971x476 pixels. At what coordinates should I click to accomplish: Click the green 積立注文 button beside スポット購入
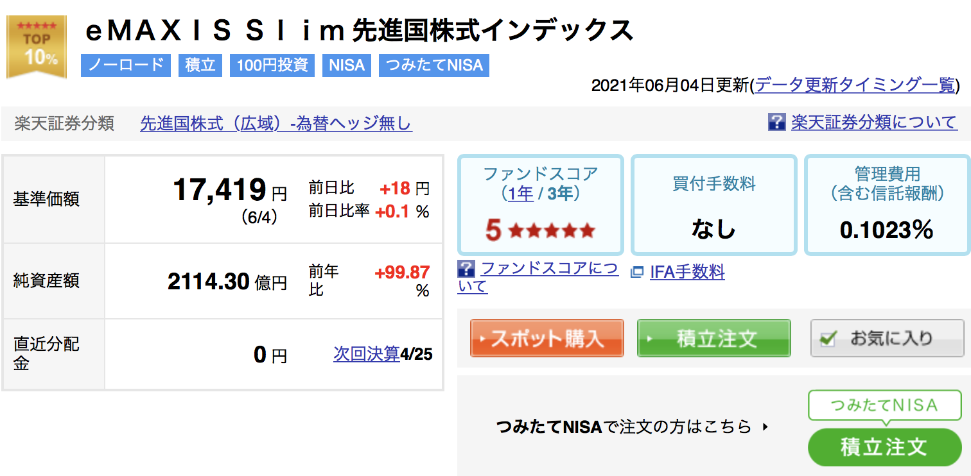(x=714, y=338)
